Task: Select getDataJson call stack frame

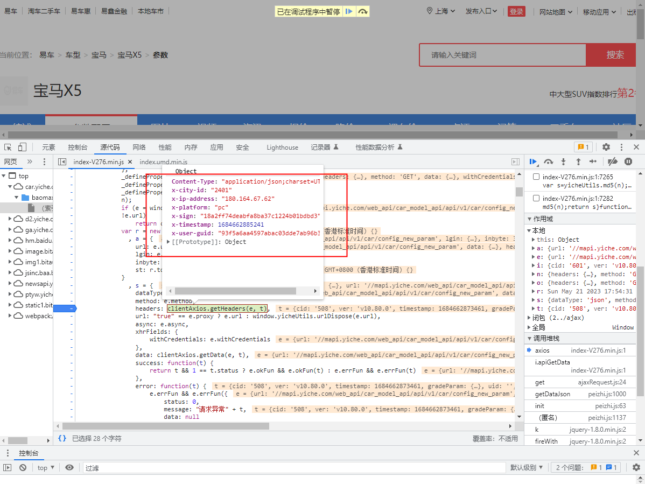Action: tap(580, 394)
